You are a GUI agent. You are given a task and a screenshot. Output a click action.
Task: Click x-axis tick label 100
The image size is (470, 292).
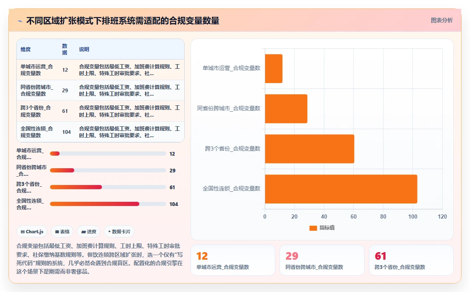[413, 216]
